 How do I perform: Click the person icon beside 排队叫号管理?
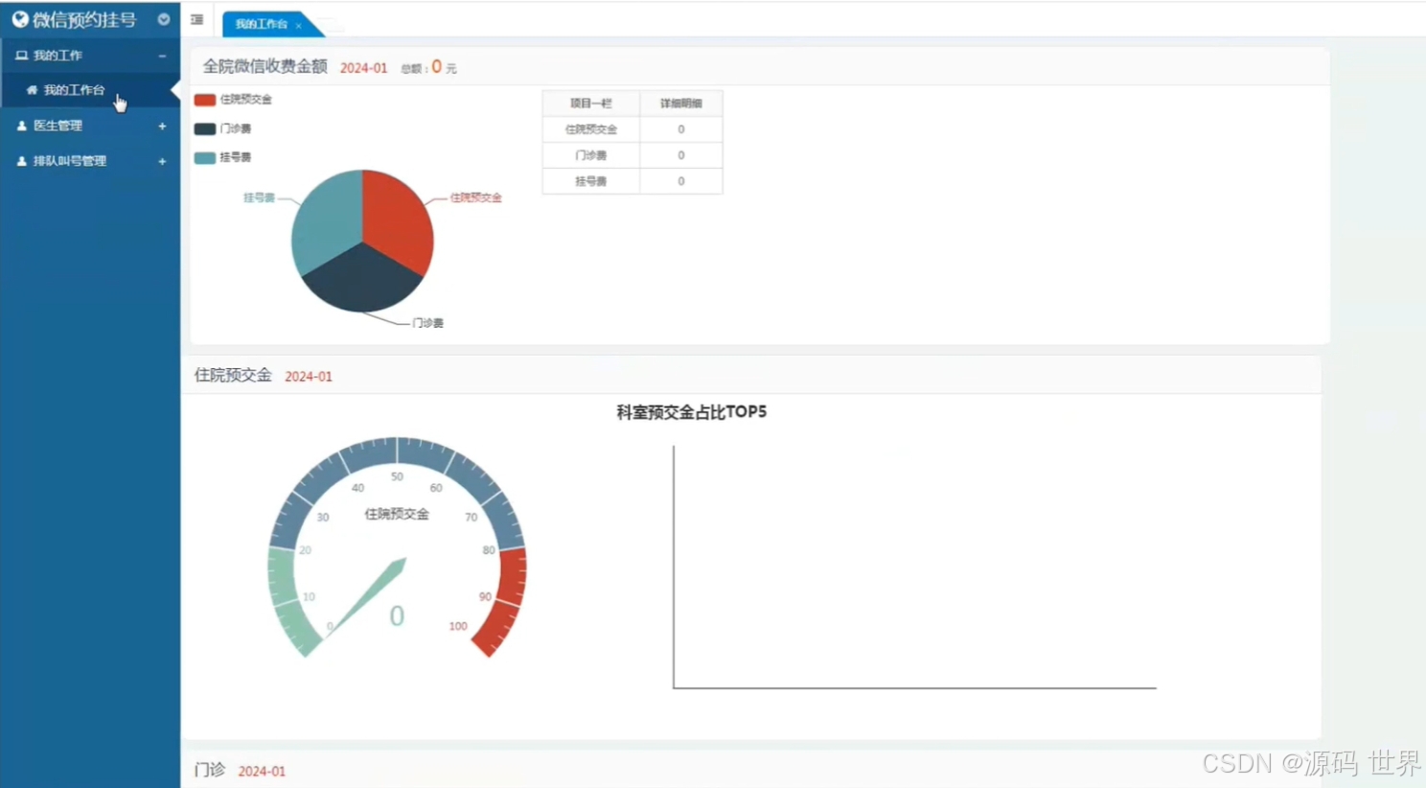[x=21, y=161]
